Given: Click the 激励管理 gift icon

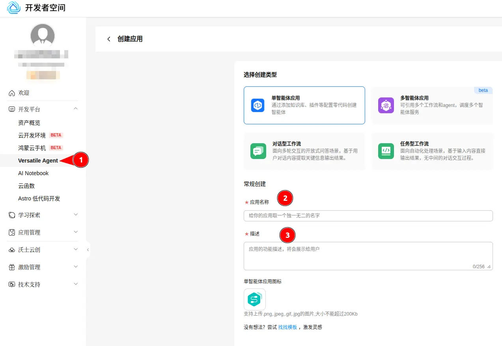Looking at the screenshot, I should click(12, 267).
